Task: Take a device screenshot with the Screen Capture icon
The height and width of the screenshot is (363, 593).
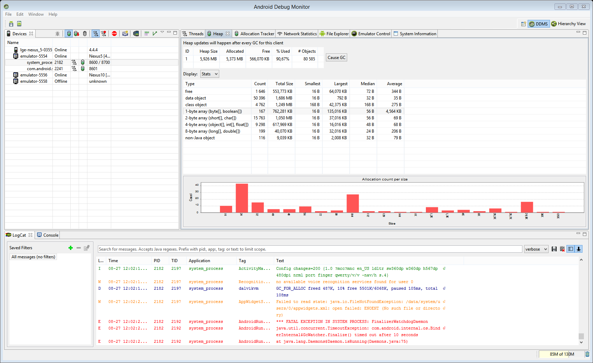Action: pyautogui.click(x=125, y=34)
